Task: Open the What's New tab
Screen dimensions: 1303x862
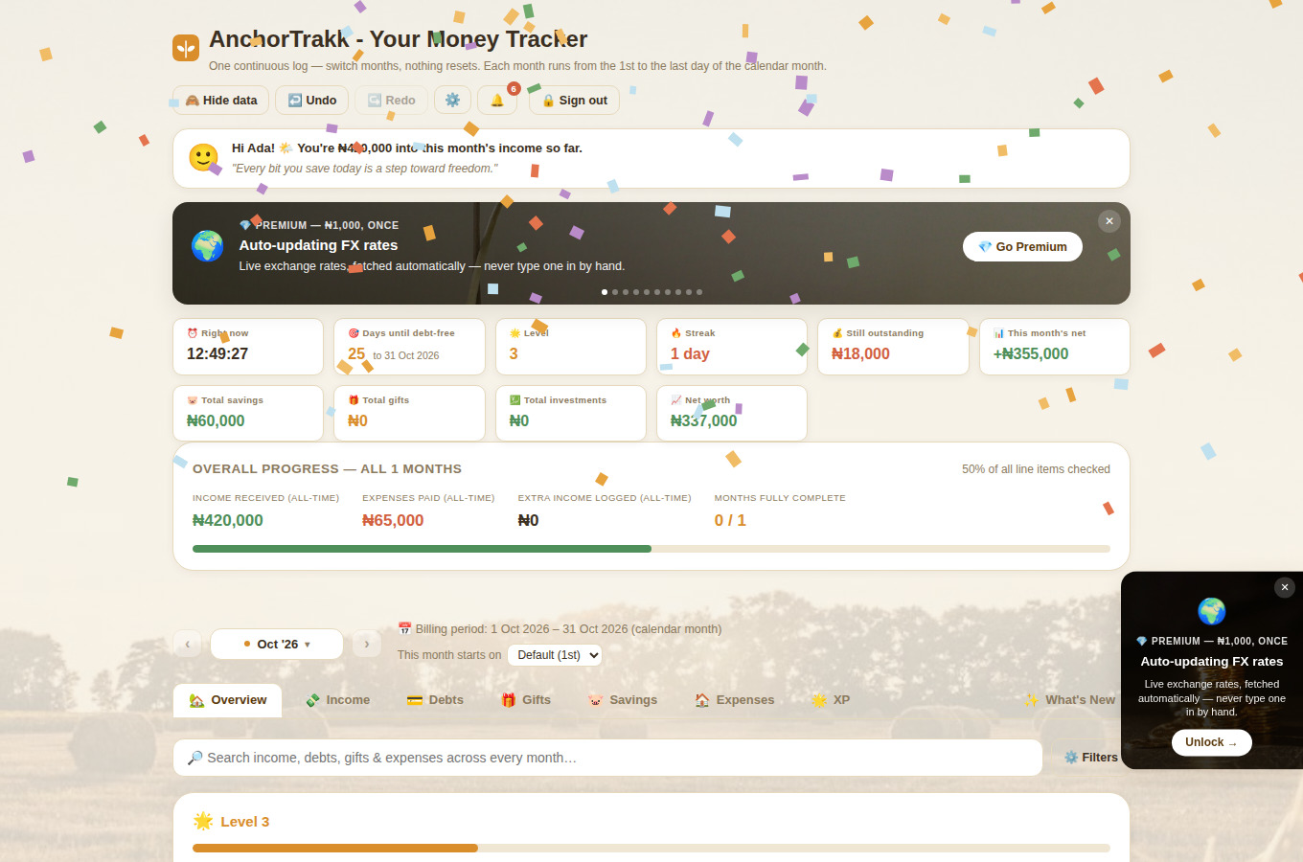Action: [x=1069, y=700]
